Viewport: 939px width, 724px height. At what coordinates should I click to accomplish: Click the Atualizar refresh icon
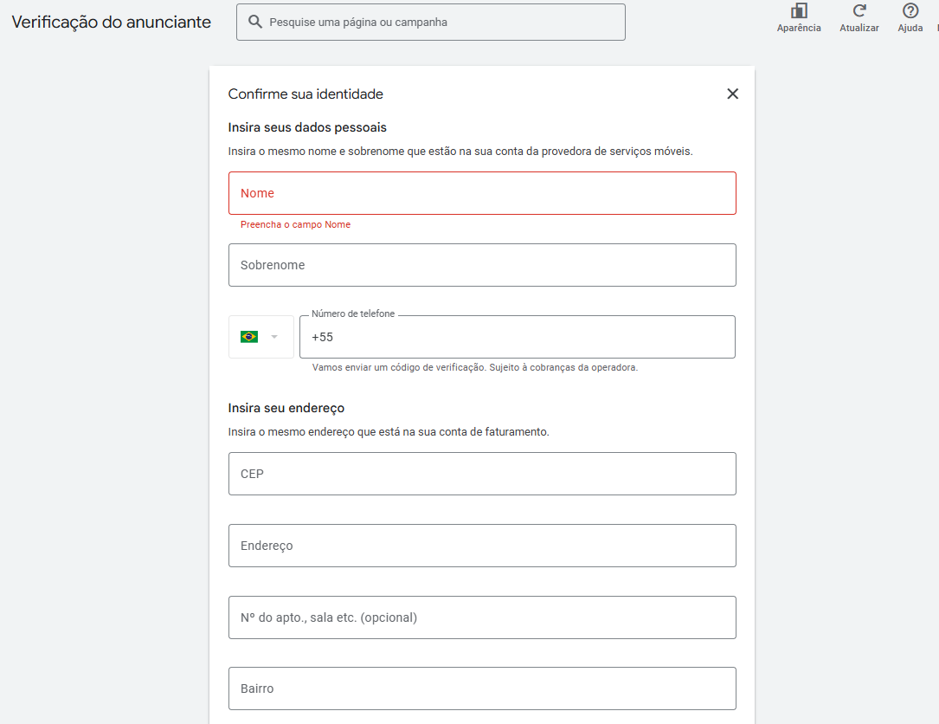[x=859, y=11]
